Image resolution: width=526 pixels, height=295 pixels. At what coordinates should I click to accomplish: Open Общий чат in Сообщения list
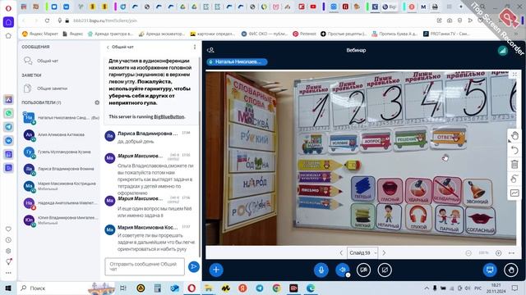[x=59, y=61]
